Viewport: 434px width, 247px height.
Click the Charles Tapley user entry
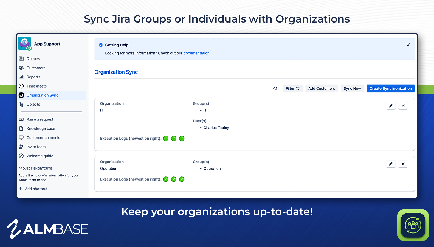[216, 128]
